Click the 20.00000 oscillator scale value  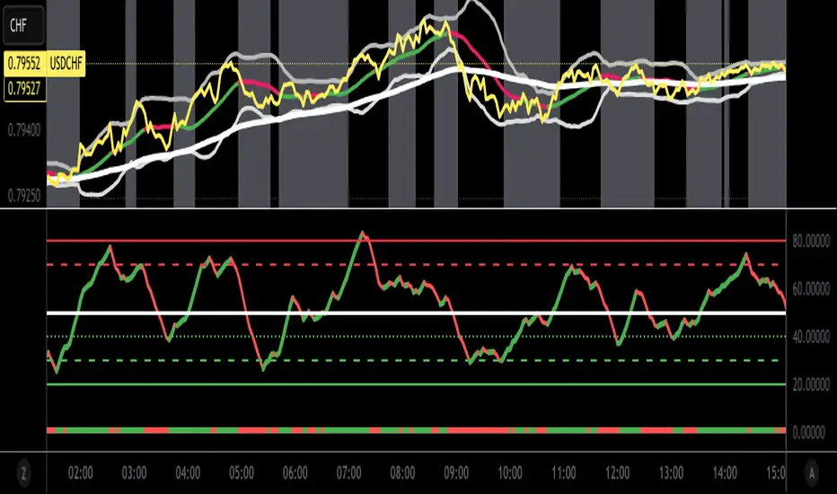pyautogui.click(x=811, y=384)
